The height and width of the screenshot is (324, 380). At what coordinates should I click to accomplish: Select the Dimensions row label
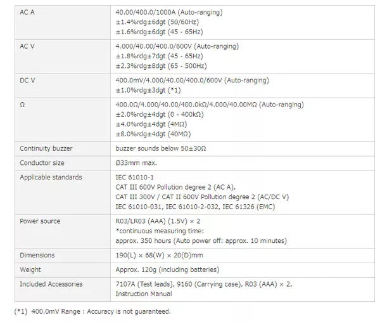37,255
